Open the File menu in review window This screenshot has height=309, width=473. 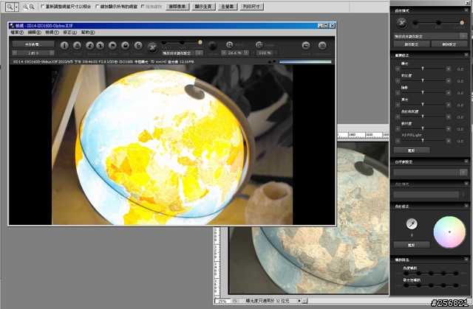pyautogui.click(x=17, y=32)
